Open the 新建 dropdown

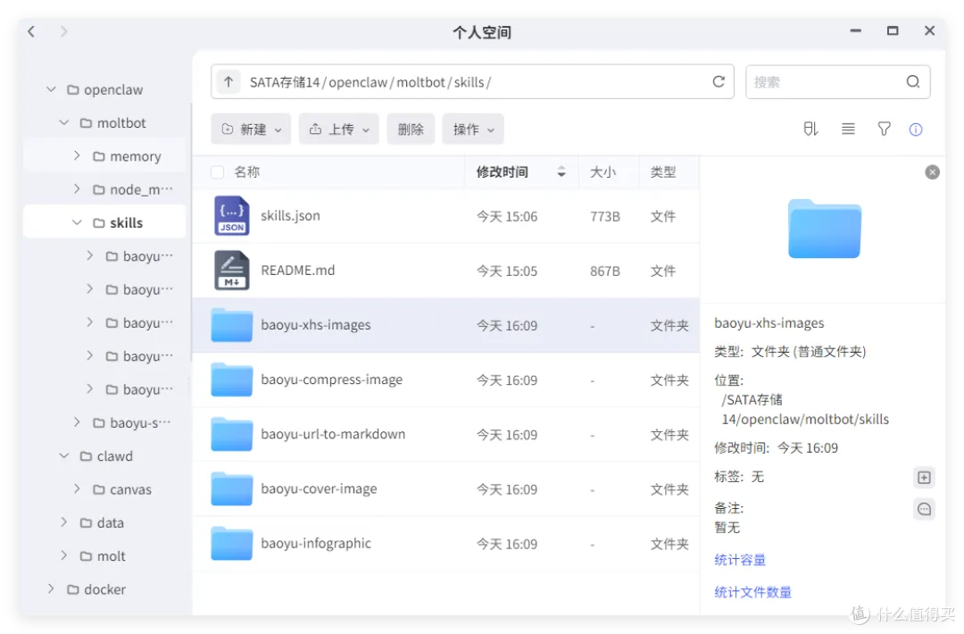[251, 129]
